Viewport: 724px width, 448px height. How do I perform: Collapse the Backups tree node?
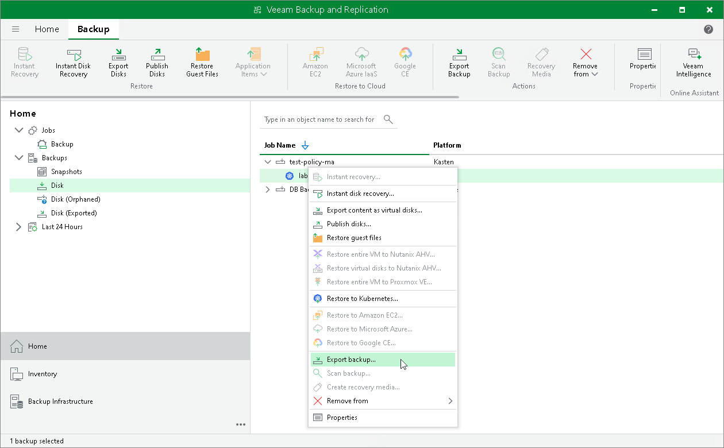click(x=19, y=158)
